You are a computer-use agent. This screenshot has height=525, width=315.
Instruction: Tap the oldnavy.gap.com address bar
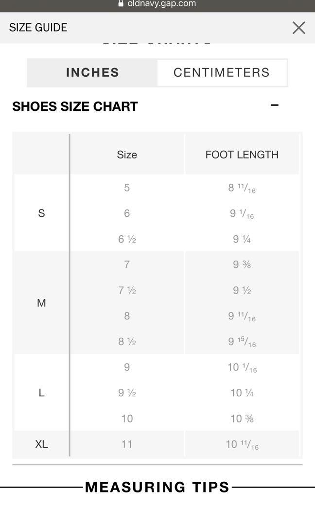(157, 4)
